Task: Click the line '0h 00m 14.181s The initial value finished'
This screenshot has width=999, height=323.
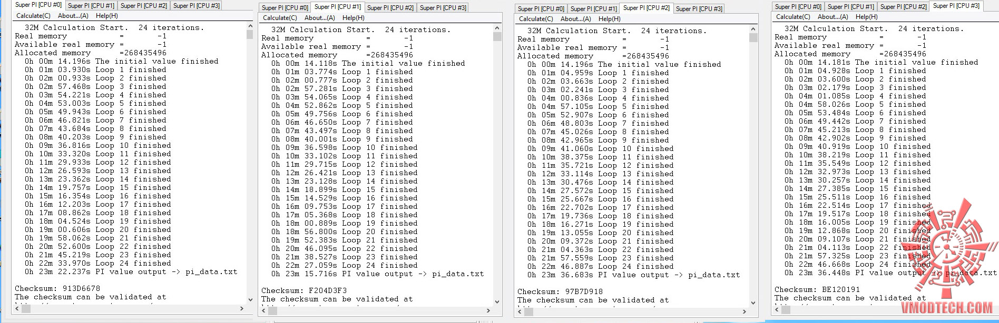Action: coord(881,63)
